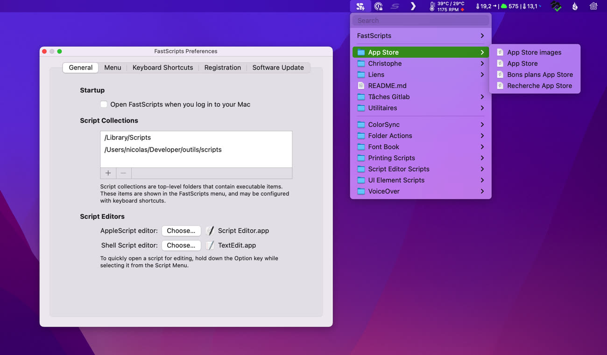Click the Printing Scripts folder icon
Viewport: 607px width, 355px height.
361,158
